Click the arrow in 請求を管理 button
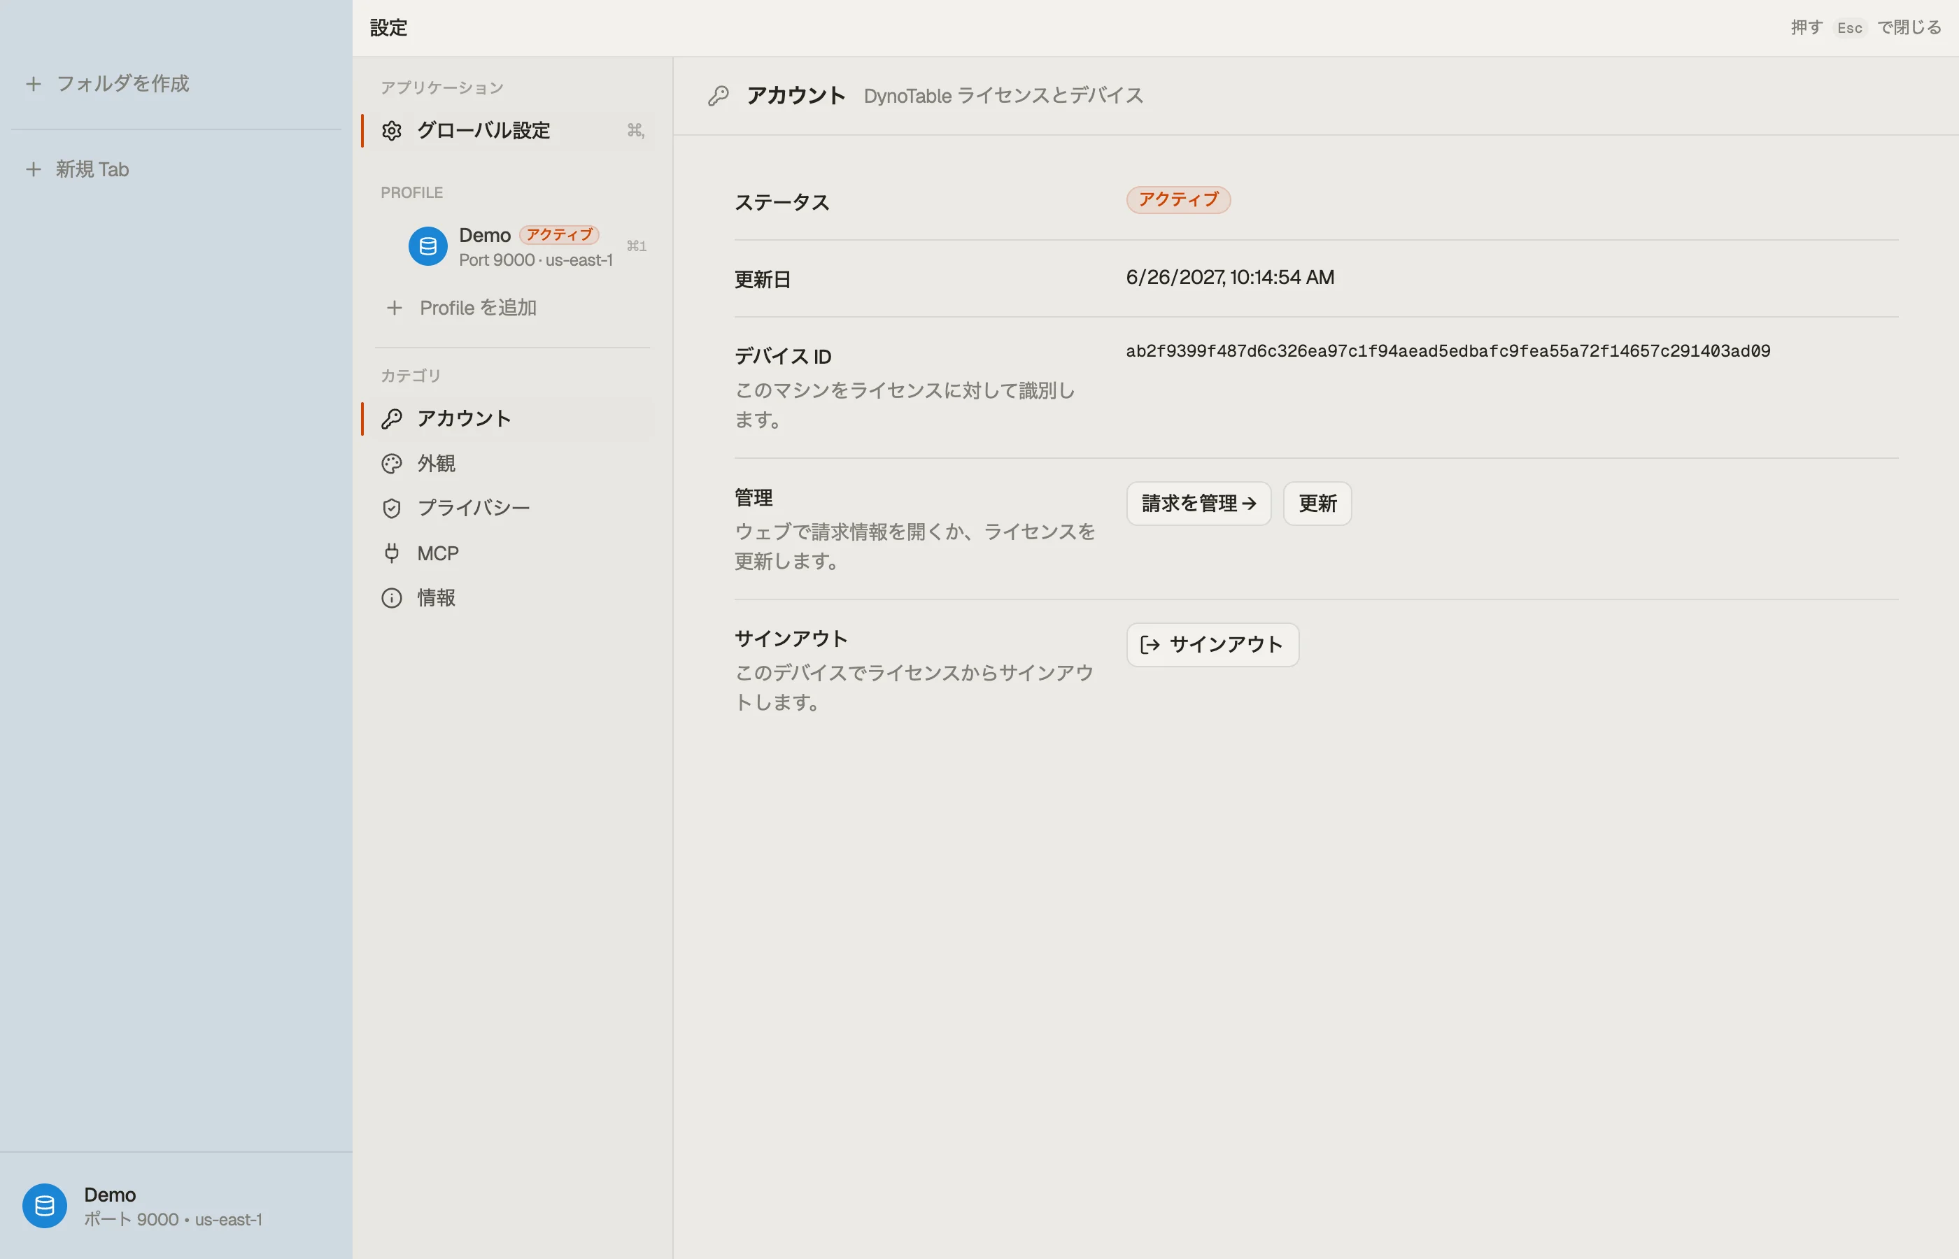The image size is (1959, 1259). (1248, 504)
